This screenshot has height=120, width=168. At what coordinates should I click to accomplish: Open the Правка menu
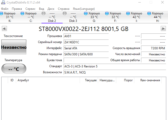[17, 9]
